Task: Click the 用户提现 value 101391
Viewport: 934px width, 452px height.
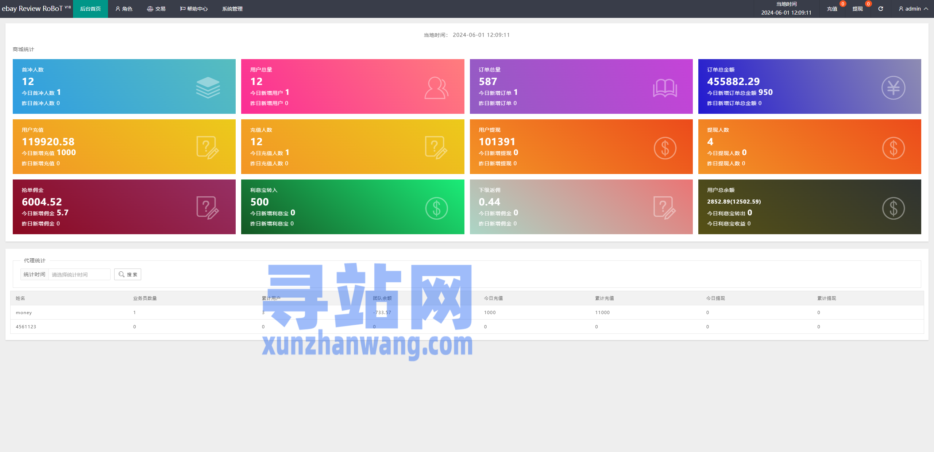Action: [497, 142]
